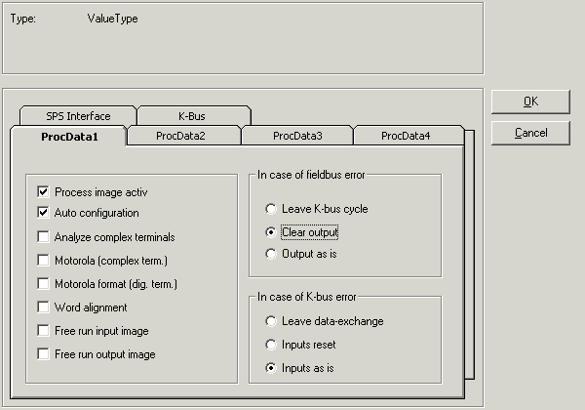Choose Output as is radio option

271,254
